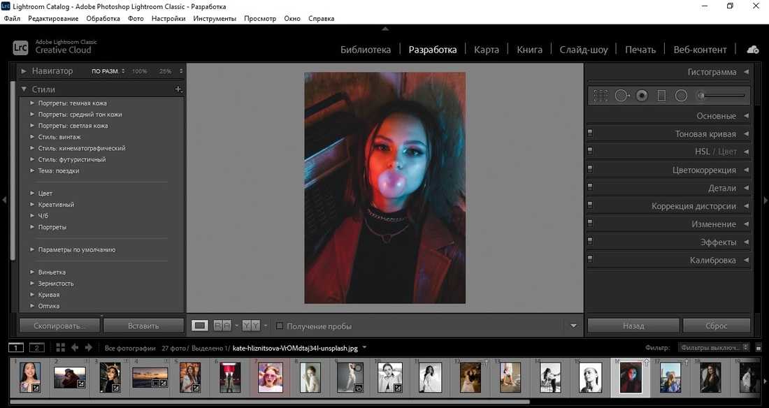Image resolution: width=769 pixels, height=408 pixels.
Task: Switch to grid view in filmstrip bar
Action: click(60, 347)
